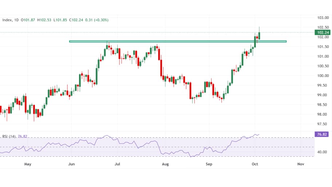Click the RSI reading 76.82 beside the label

[x=23, y=136]
